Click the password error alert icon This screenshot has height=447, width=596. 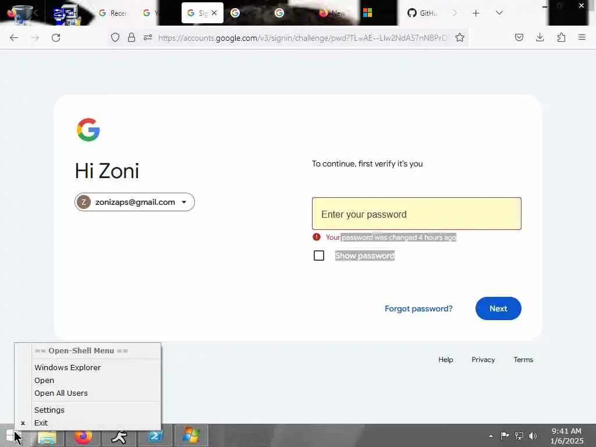click(317, 237)
